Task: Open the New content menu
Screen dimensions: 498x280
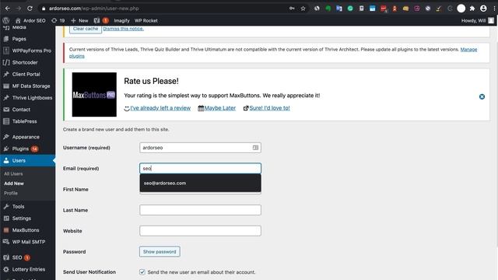Action: pyautogui.click(x=79, y=21)
